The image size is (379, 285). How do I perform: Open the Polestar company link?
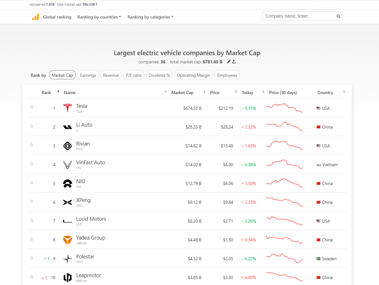(85, 256)
